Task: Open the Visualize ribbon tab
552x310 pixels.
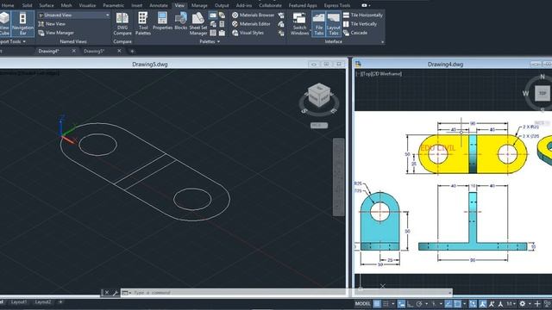Action: click(x=87, y=5)
